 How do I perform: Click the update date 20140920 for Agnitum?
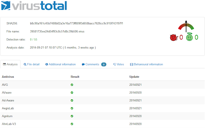[x=136, y=116]
